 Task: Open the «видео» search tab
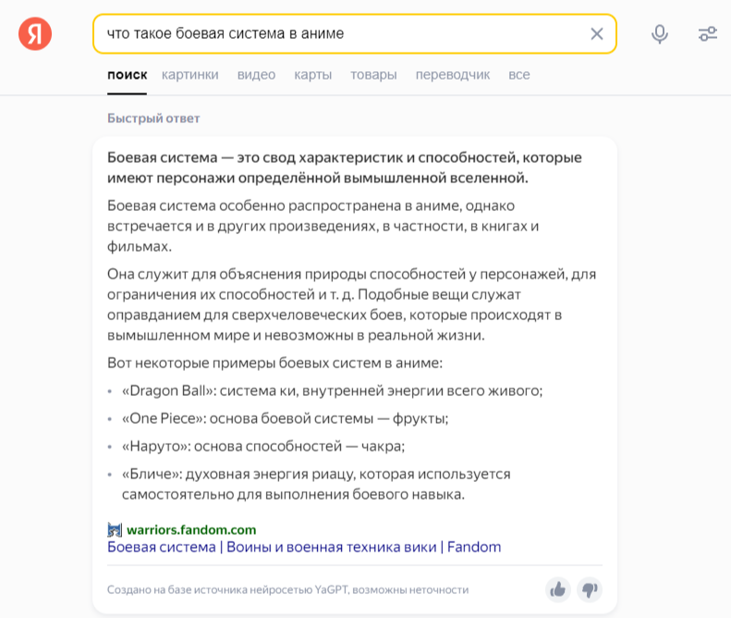tap(256, 75)
